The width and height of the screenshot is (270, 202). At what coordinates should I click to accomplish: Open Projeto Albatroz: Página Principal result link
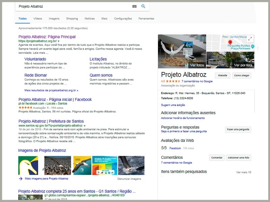pyautogui.click(x=47, y=37)
